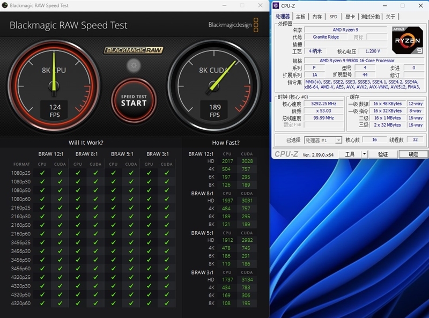Click 3456p50 BRAW 3:1 CUDA checkmark
Image resolution: width=429 pixels, height=318 pixels.
(167, 260)
